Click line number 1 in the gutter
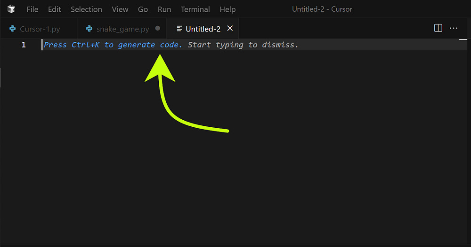 pyautogui.click(x=24, y=45)
